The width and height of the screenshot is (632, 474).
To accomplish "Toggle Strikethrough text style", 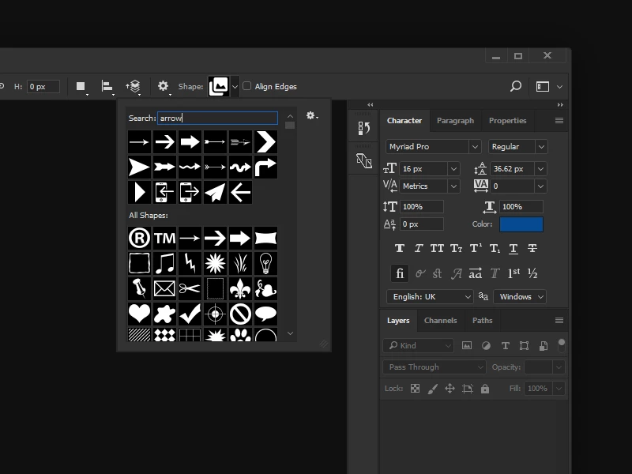I will (x=532, y=248).
